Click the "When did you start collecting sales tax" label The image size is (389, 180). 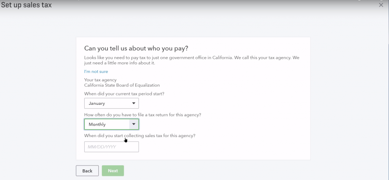click(140, 136)
